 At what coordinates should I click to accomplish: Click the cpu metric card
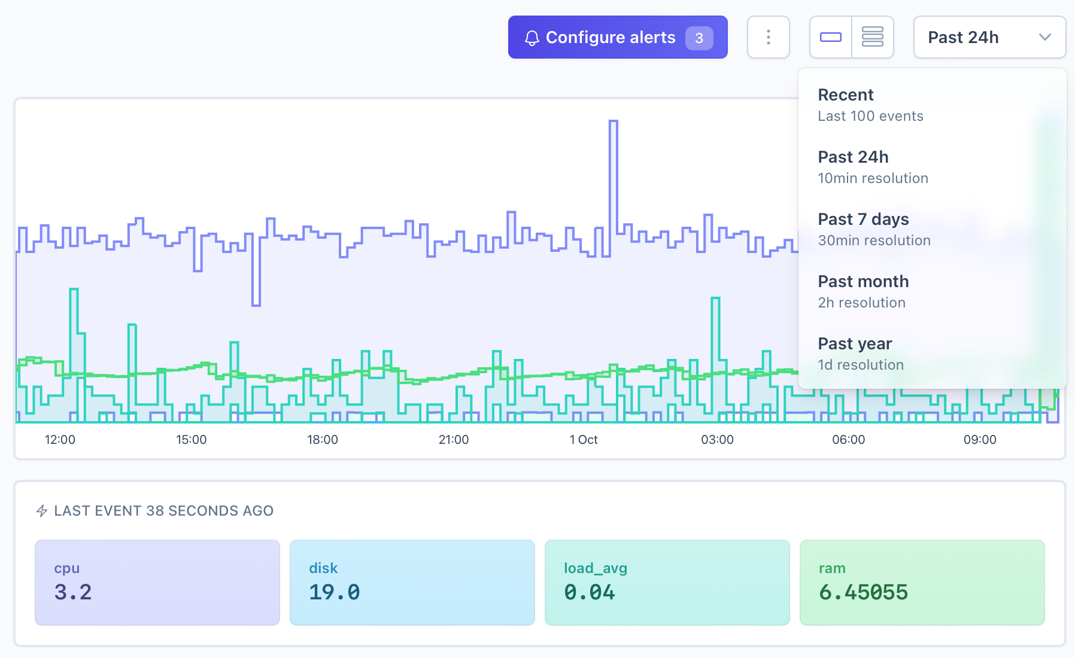pos(157,583)
